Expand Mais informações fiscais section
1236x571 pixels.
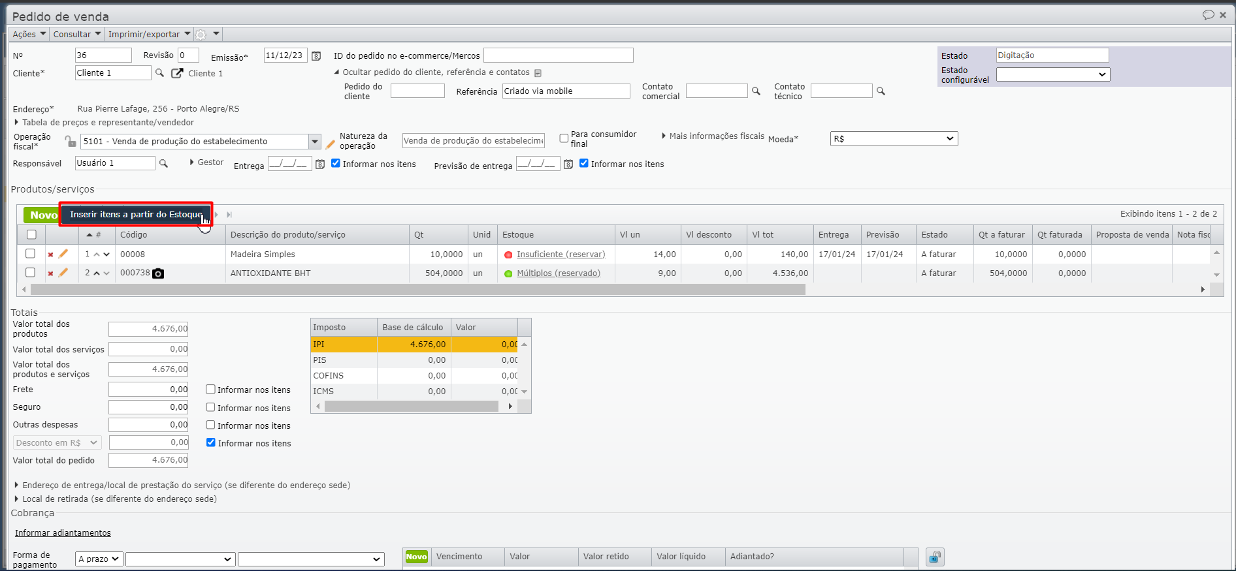713,136
